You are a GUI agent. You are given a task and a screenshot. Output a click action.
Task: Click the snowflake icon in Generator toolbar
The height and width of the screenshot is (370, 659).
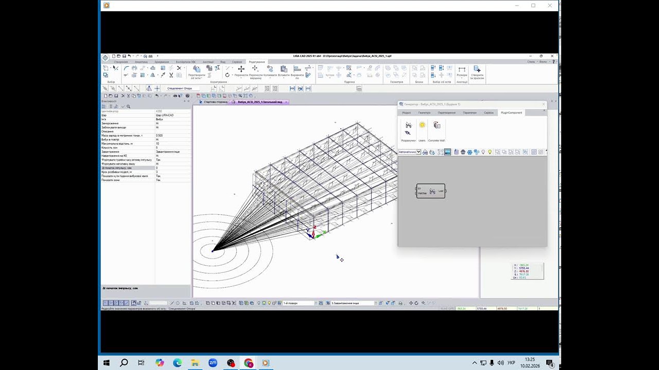(x=470, y=152)
